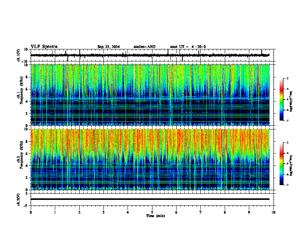Click the time axis tick label "7"
Image resolution: width=308 pixels, height=238 pixels.
point(201,212)
